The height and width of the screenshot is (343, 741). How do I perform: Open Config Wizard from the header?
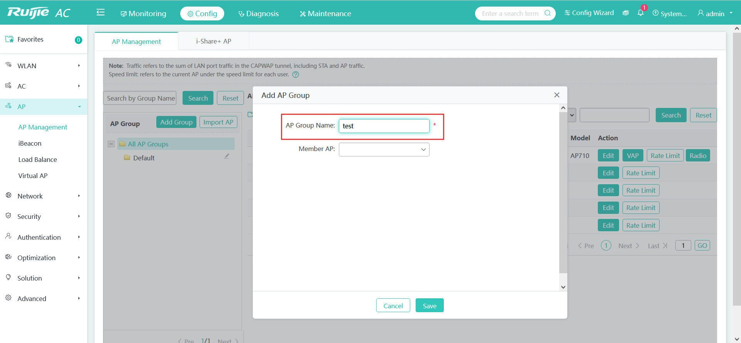coord(589,13)
